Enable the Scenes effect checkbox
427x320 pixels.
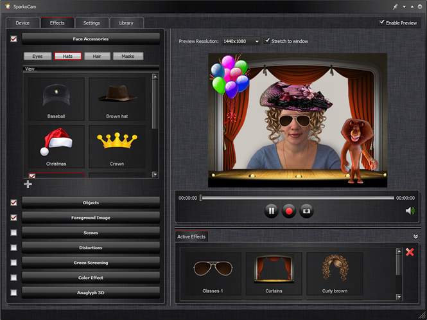(14, 233)
